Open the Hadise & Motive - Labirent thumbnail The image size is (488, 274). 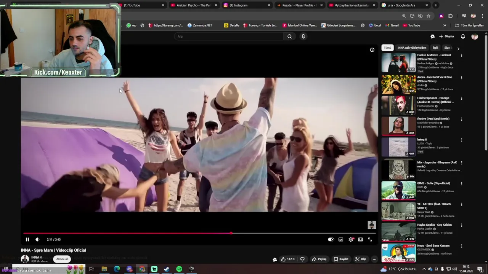[x=398, y=62]
